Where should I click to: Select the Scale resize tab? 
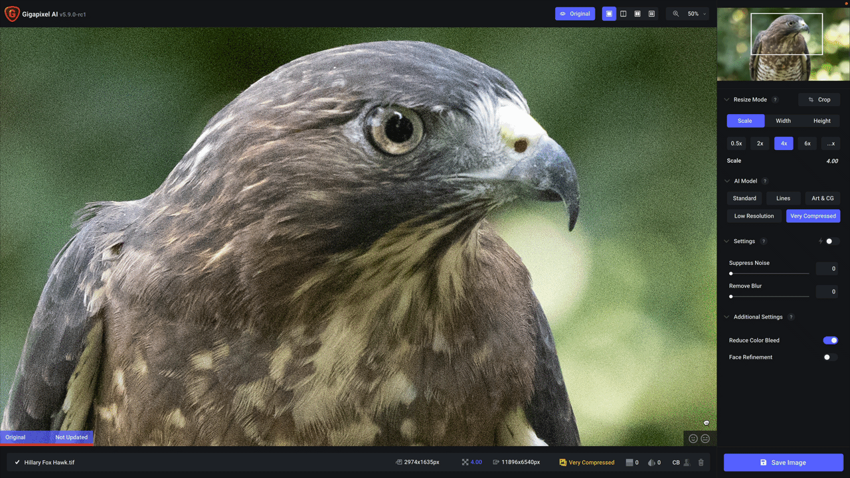pos(745,121)
